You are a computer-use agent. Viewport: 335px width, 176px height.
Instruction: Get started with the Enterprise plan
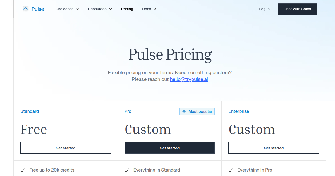274,148
